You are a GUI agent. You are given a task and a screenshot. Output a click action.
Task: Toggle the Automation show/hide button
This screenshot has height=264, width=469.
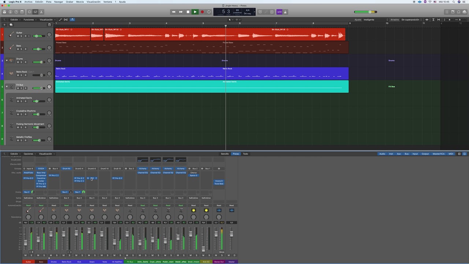pos(60,19)
